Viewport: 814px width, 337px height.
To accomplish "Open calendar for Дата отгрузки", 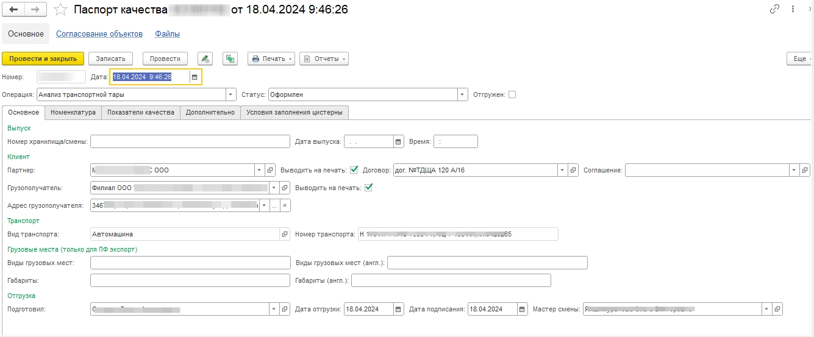I will pyautogui.click(x=398, y=309).
